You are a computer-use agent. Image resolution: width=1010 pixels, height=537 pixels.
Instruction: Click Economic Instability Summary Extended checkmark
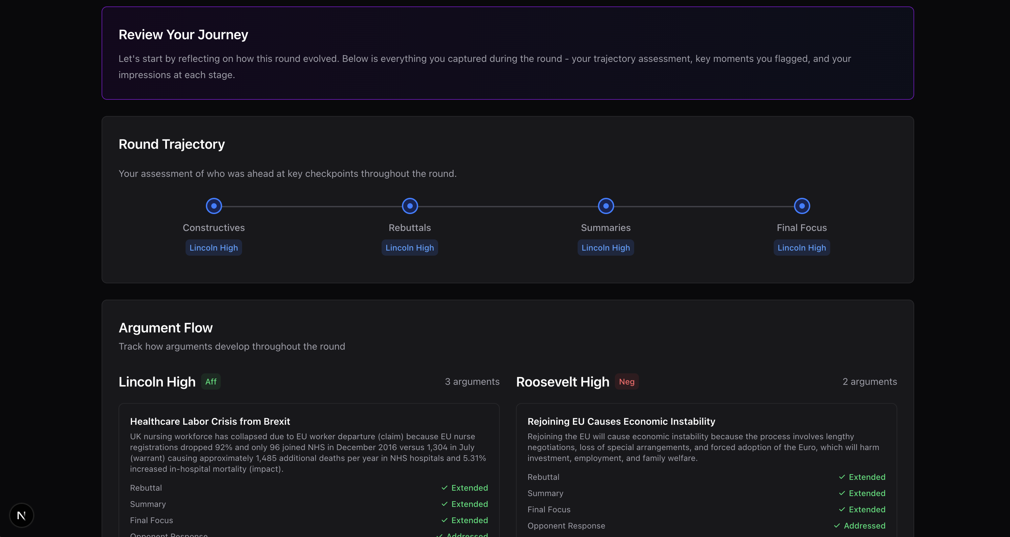(842, 493)
